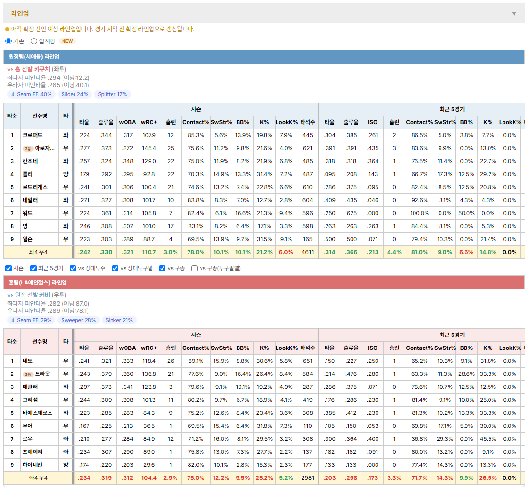Click player name 하이네만
This screenshot has height=490, width=528.
[32, 465]
